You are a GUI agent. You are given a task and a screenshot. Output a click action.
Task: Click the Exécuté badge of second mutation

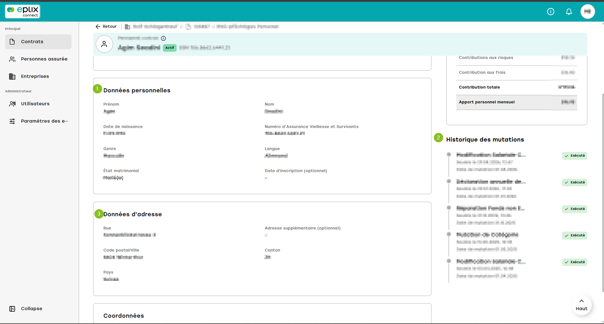[x=575, y=182]
